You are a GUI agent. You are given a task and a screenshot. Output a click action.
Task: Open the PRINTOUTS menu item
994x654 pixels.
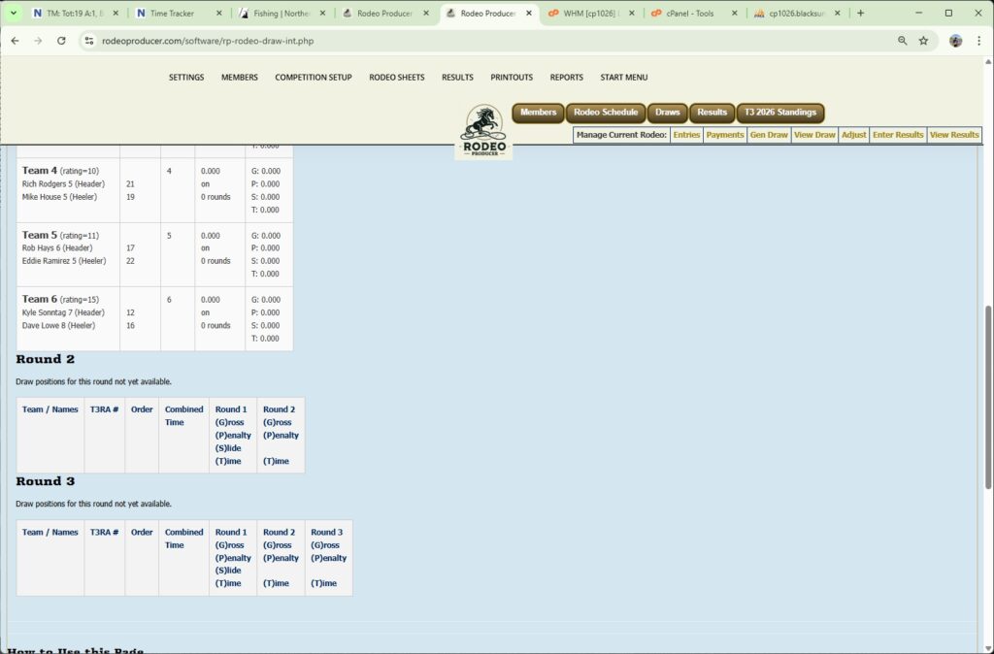[512, 78]
